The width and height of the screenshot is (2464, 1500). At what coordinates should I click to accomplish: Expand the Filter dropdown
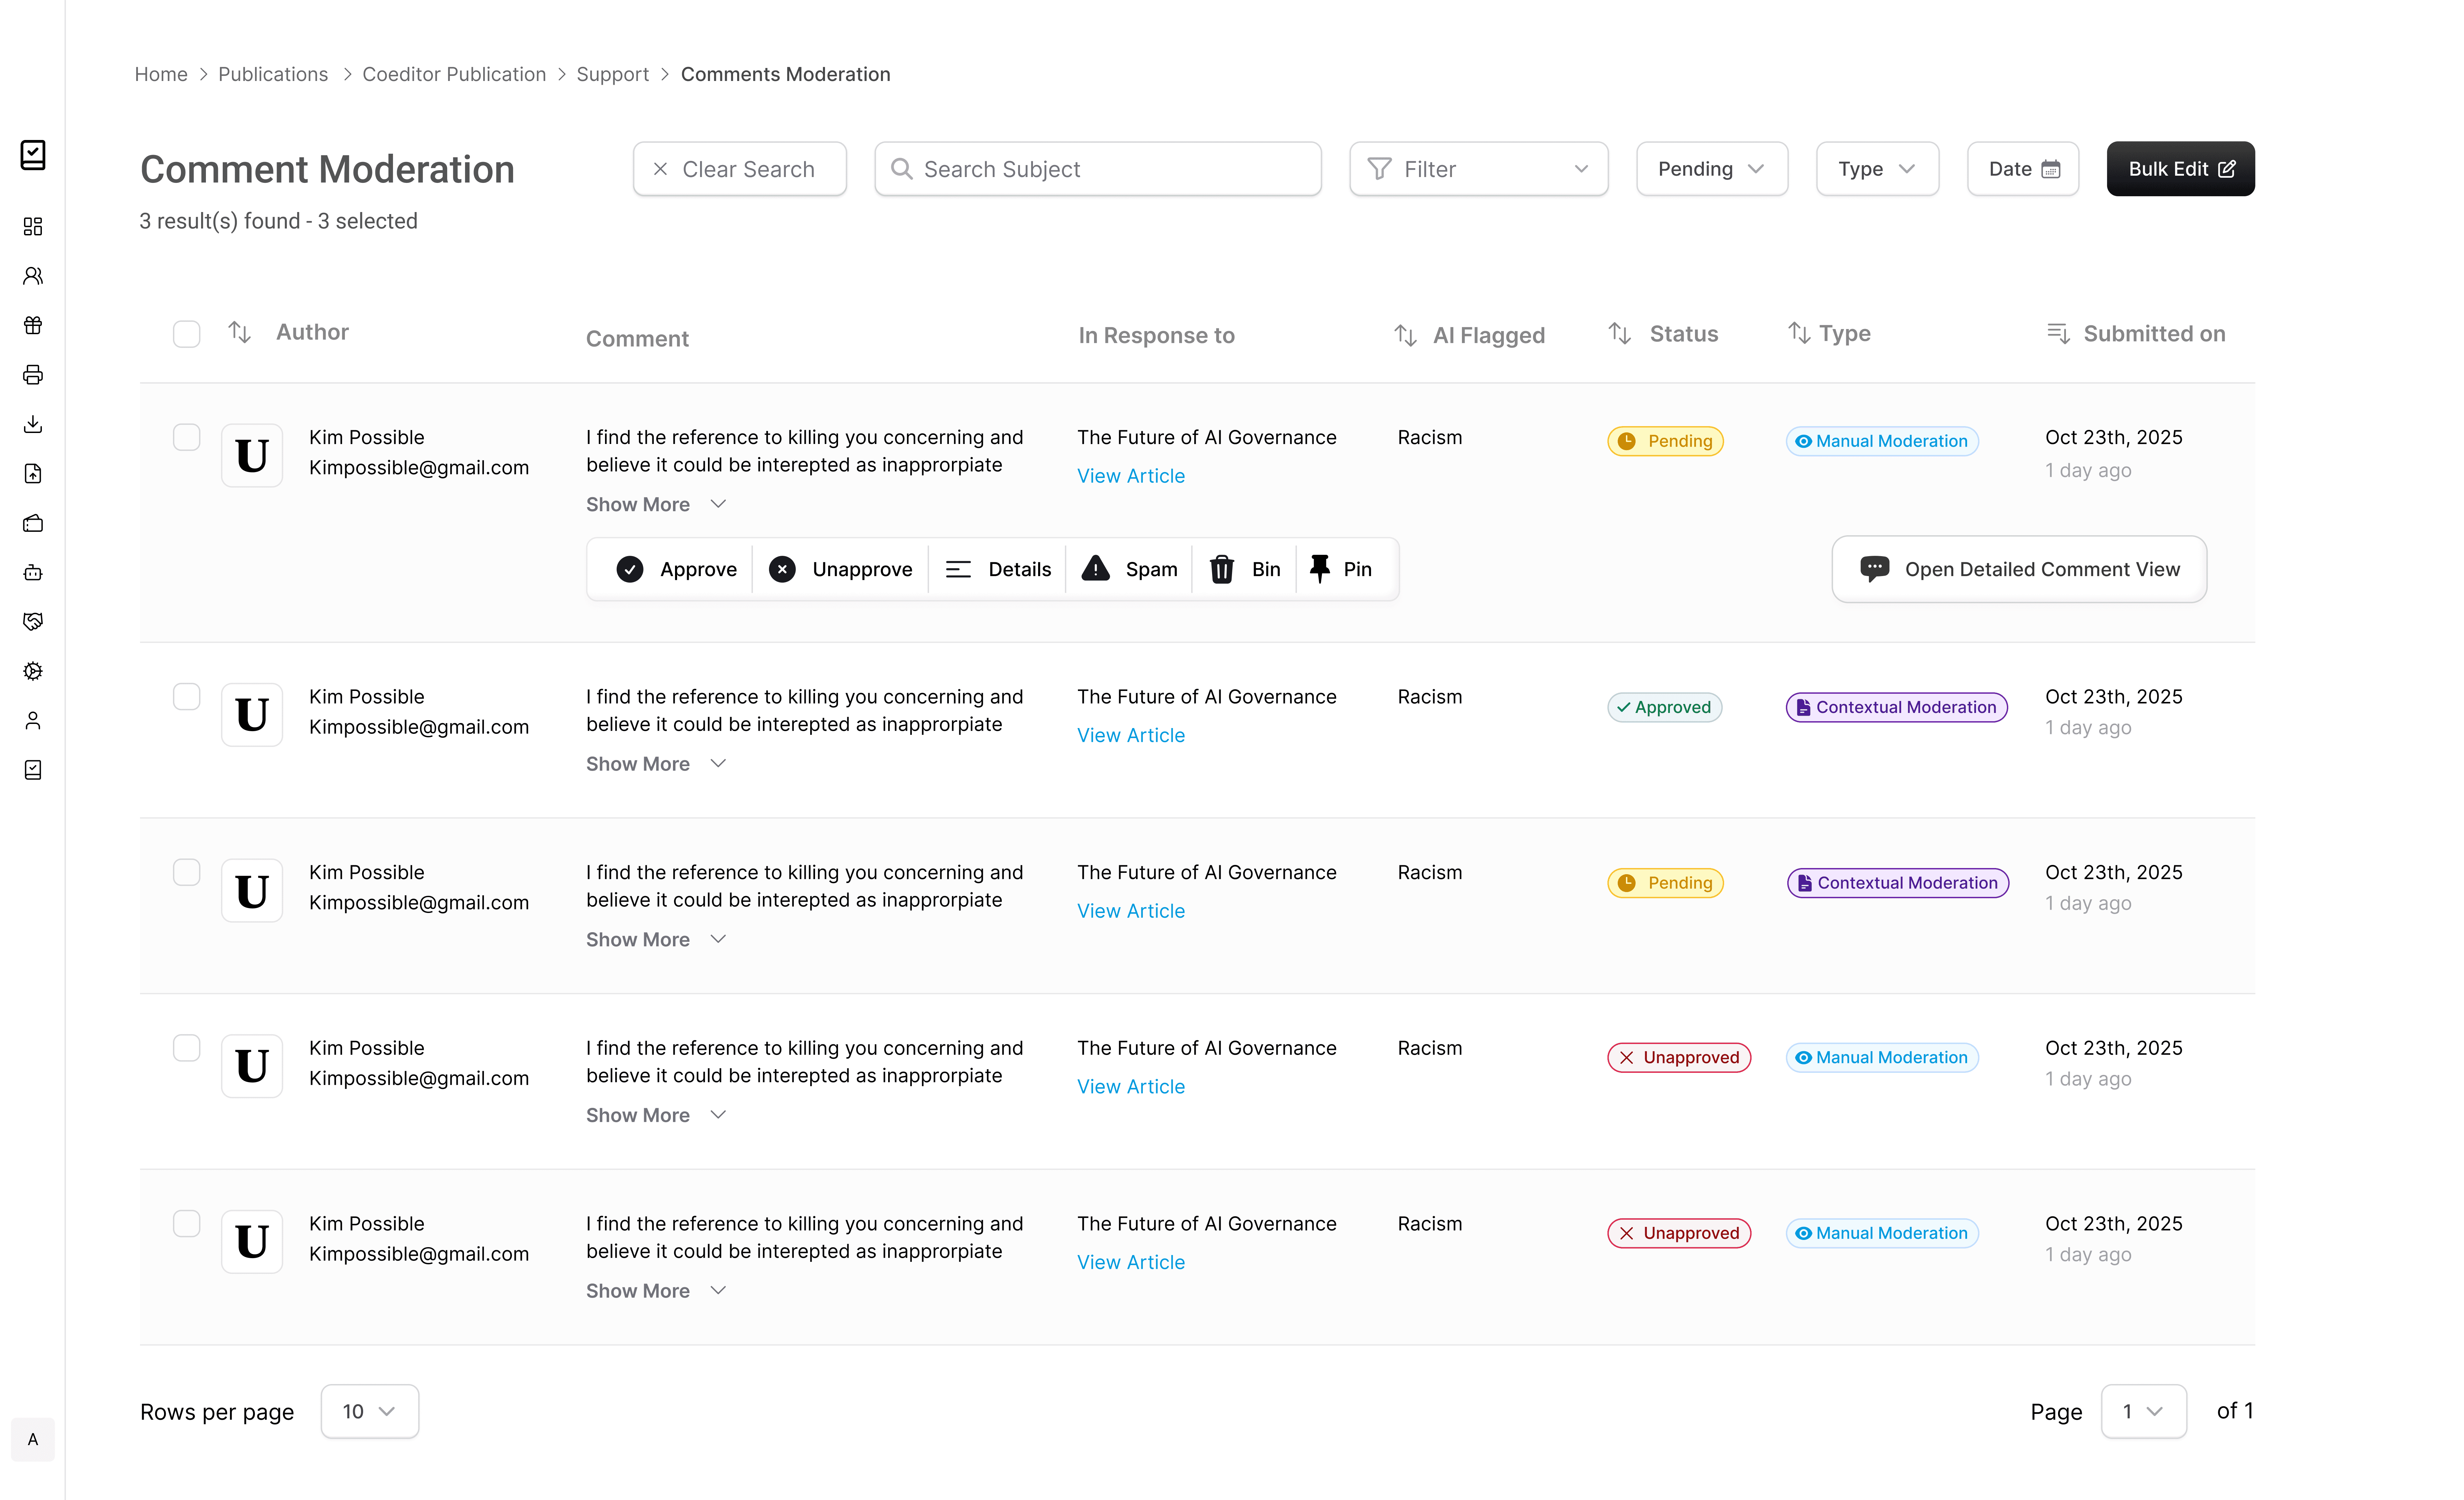click(x=1478, y=169)
